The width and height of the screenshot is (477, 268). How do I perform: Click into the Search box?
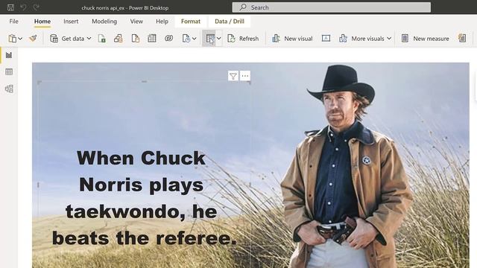pyautogui.click(x=331, y=7)
